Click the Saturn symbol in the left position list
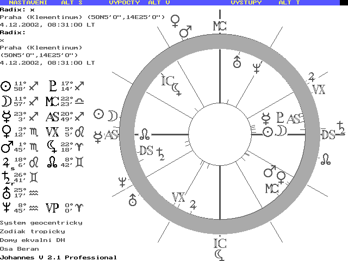Image resolution: width=348 pixels, height=261 pixels. pyautogui.click(x=6, y=176)
